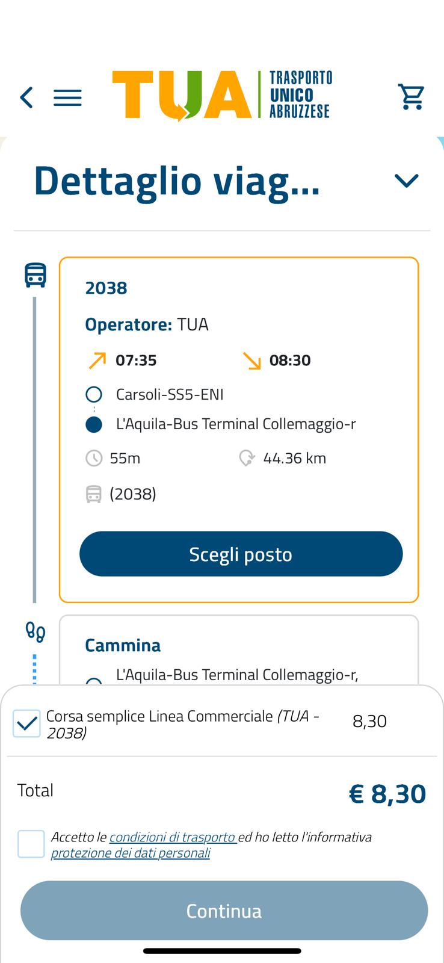The width and height of the screenshot is (444, 963).
Task: Open the condizioni di trasporto link
Action: [x=172, y=837]
